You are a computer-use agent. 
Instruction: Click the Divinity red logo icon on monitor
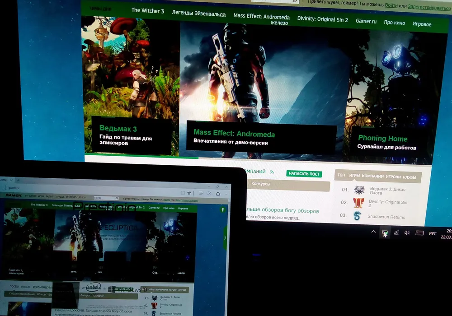[x=358, y=203]
